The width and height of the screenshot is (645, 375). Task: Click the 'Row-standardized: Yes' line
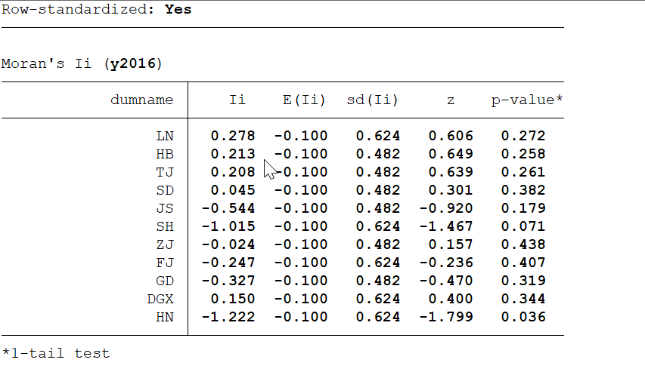pyautogui.click(x=96, y=9)
